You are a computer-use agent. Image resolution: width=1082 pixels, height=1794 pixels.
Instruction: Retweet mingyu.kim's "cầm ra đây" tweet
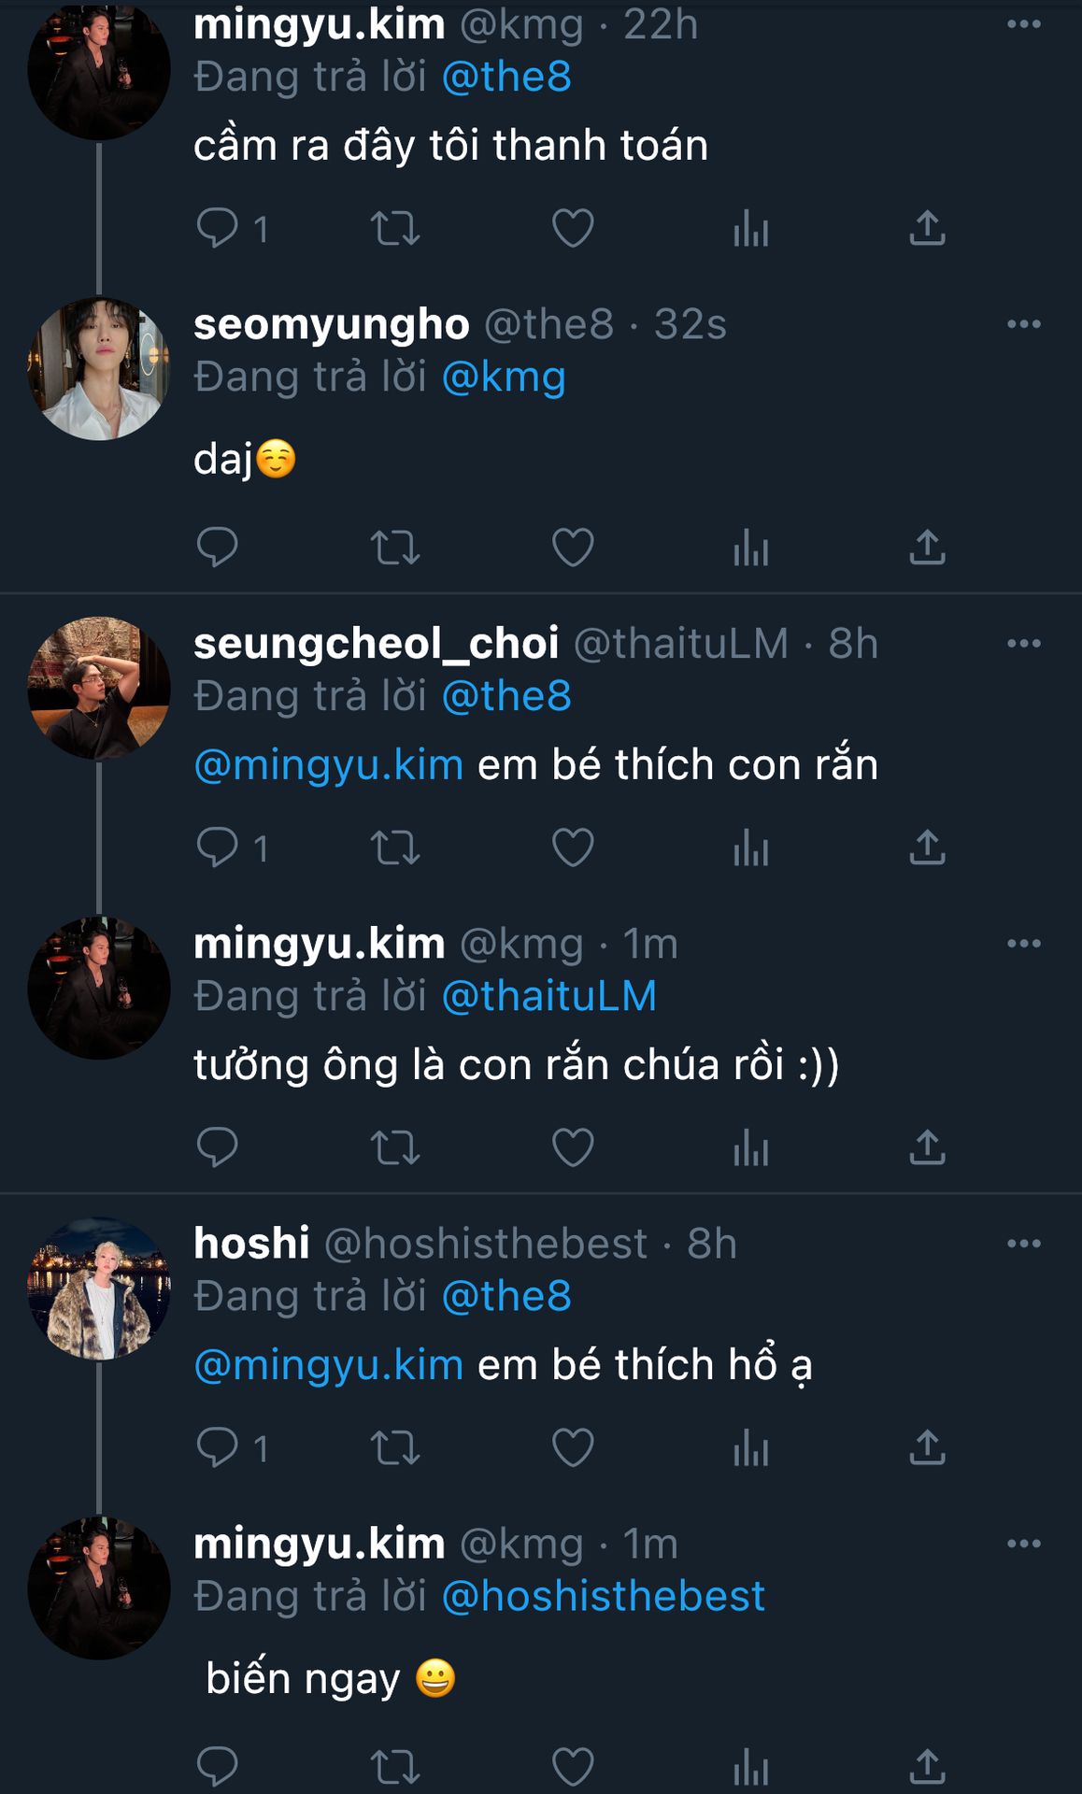pyautogui.click(x=395, y=229)
